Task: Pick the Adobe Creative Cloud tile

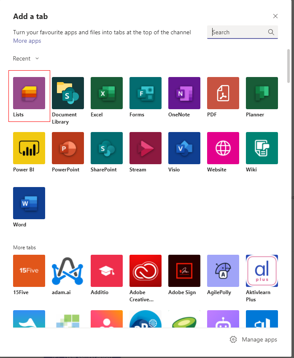Action: click(x=146, y=271)
